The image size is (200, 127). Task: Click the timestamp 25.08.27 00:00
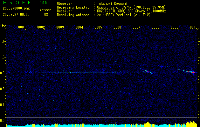pos(16,15)
